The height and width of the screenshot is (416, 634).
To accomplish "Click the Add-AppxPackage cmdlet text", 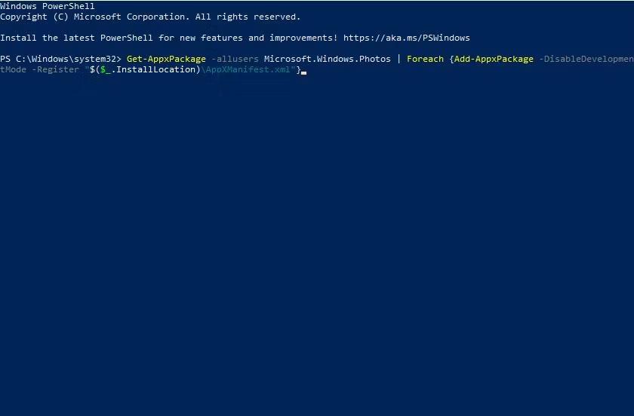I will [494, 59].
